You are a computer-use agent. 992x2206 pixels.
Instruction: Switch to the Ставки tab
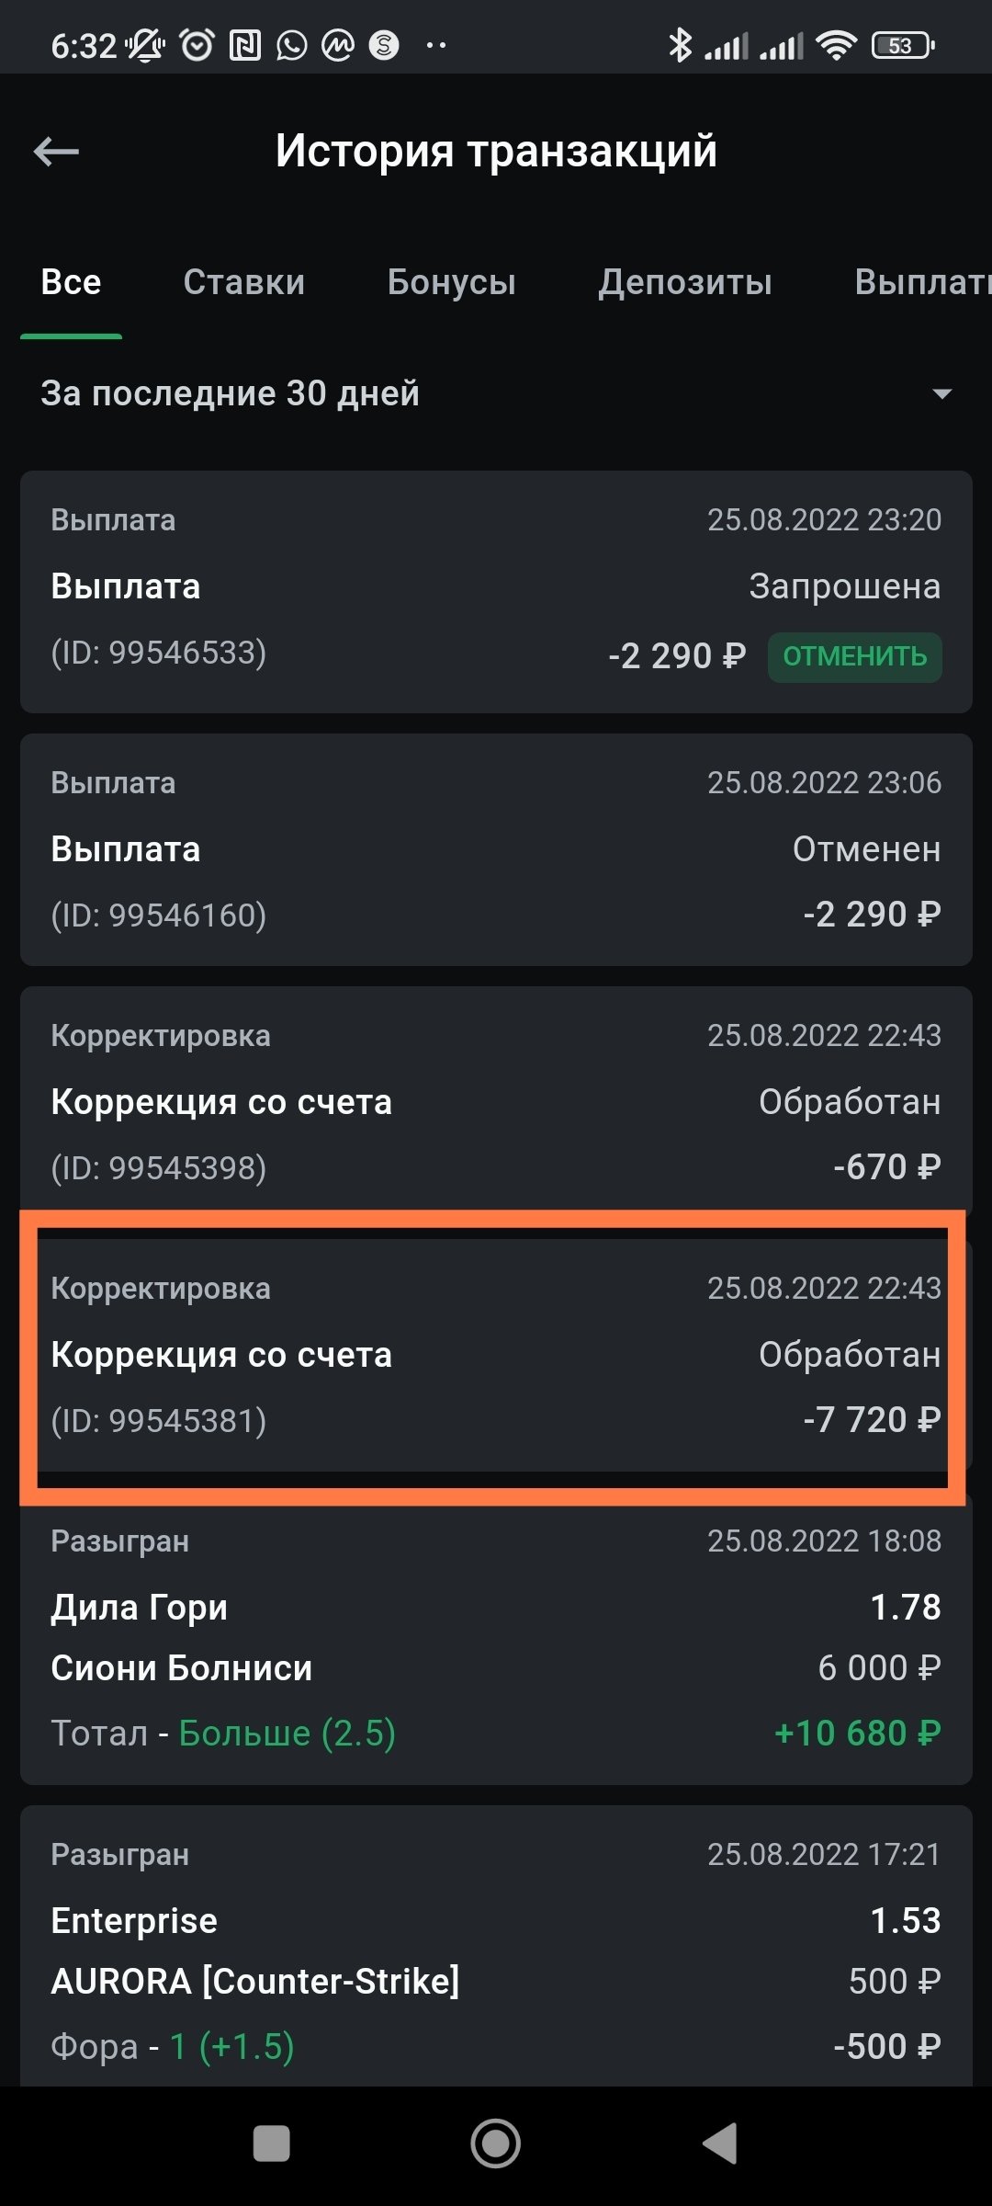click(x=243, y=282)
